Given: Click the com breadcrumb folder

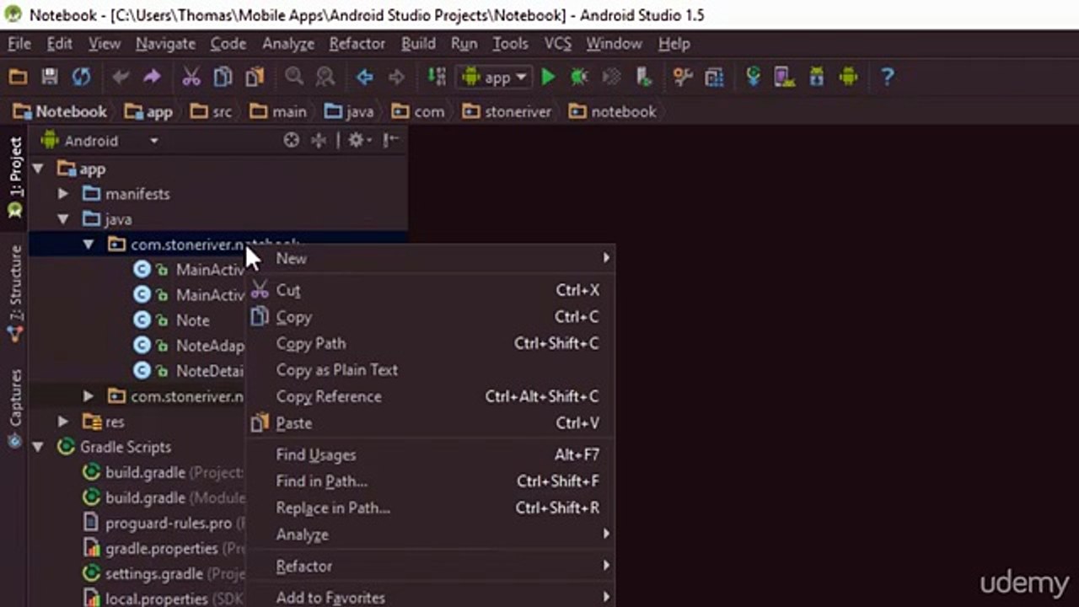Looking at the screenshot, I should [x=418, y=111].
